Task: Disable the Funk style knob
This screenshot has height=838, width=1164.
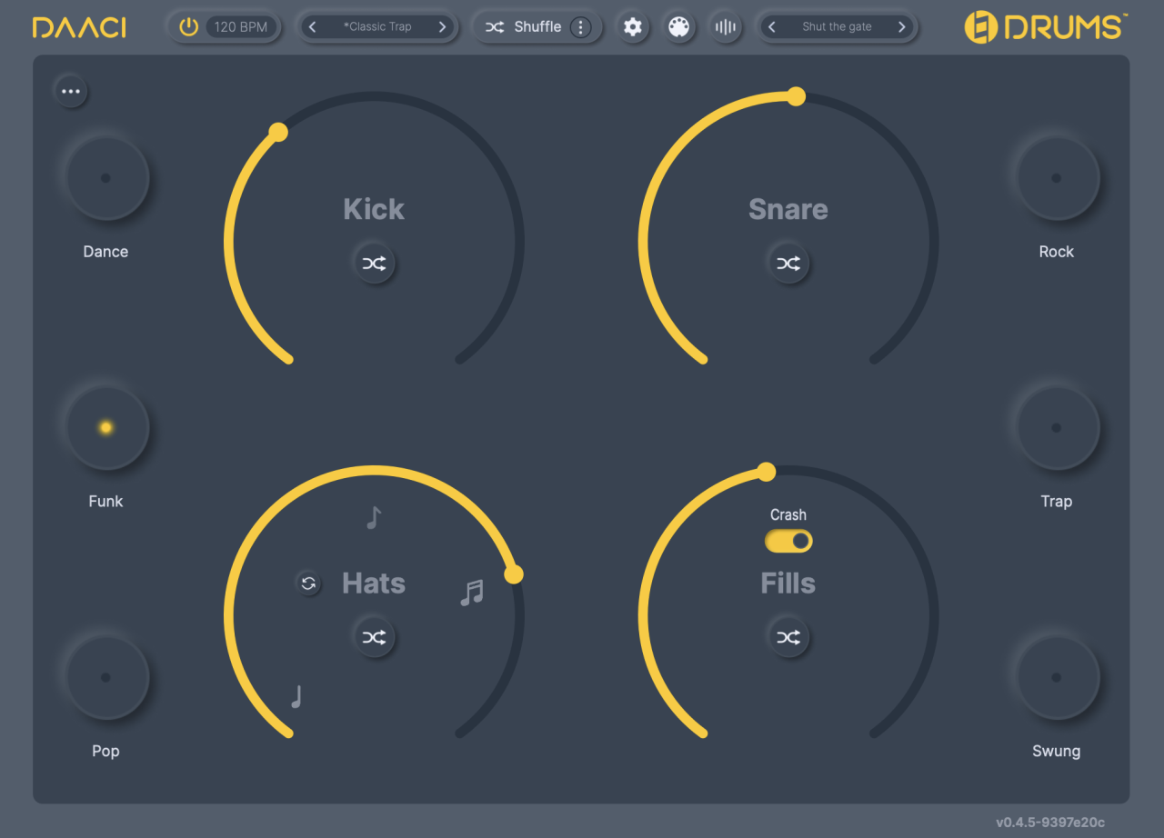Action: [105, 427]
